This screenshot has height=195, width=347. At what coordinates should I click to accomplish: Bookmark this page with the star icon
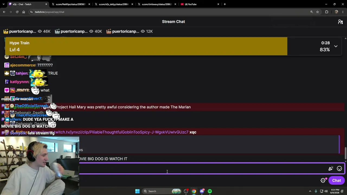pyautogui.click(x=317, y=12)
